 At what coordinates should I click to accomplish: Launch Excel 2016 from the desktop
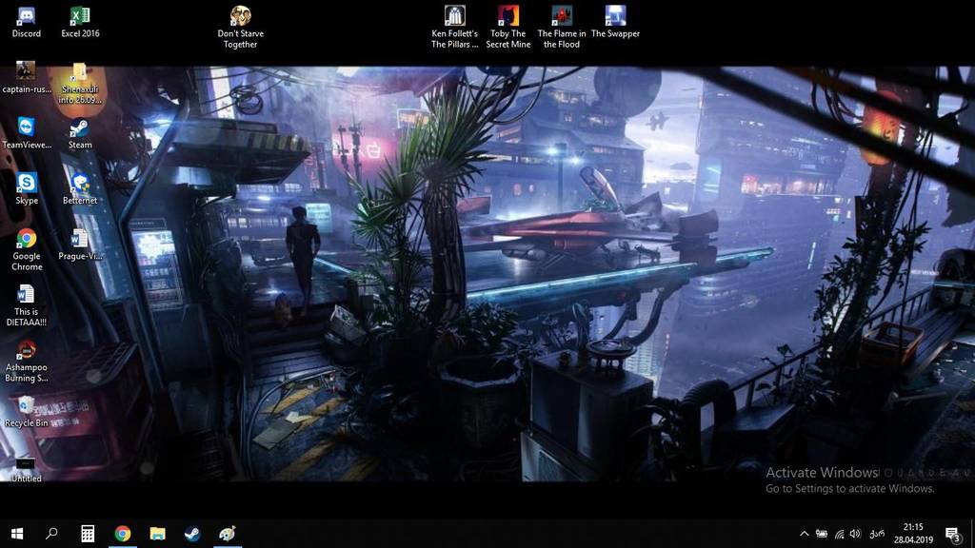tap(80, 23)
